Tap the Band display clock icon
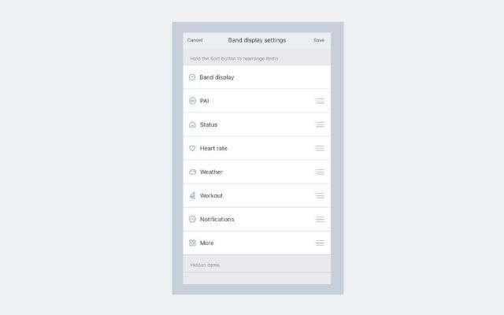This screenshot has width=504, height=315. pos(192,77)
